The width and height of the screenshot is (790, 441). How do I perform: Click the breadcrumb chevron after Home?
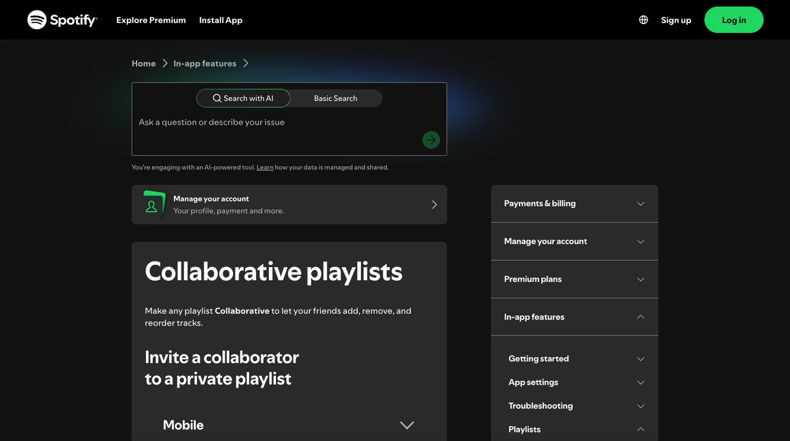165,63
